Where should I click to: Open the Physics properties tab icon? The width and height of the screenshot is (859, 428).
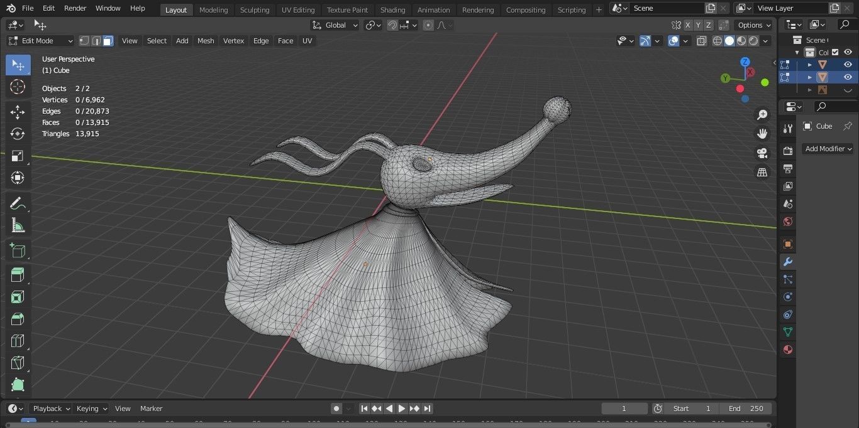(788, 297)
